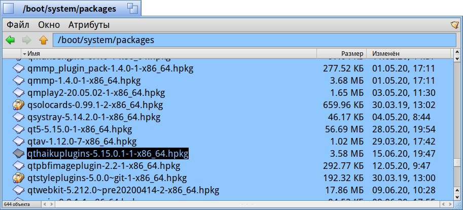Open the Окно menu
This screenshot has width=463, height=210.
tap(49, 25)
